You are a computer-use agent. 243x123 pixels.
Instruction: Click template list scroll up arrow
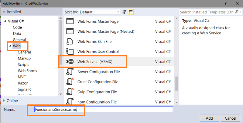176,19
